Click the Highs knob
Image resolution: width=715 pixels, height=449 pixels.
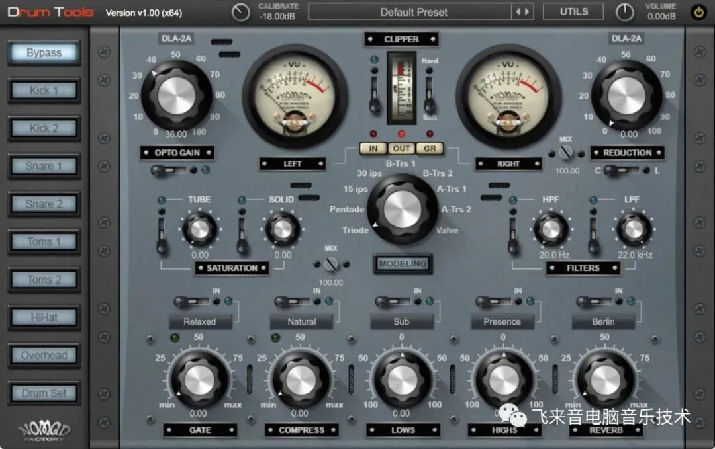[503, 380]
